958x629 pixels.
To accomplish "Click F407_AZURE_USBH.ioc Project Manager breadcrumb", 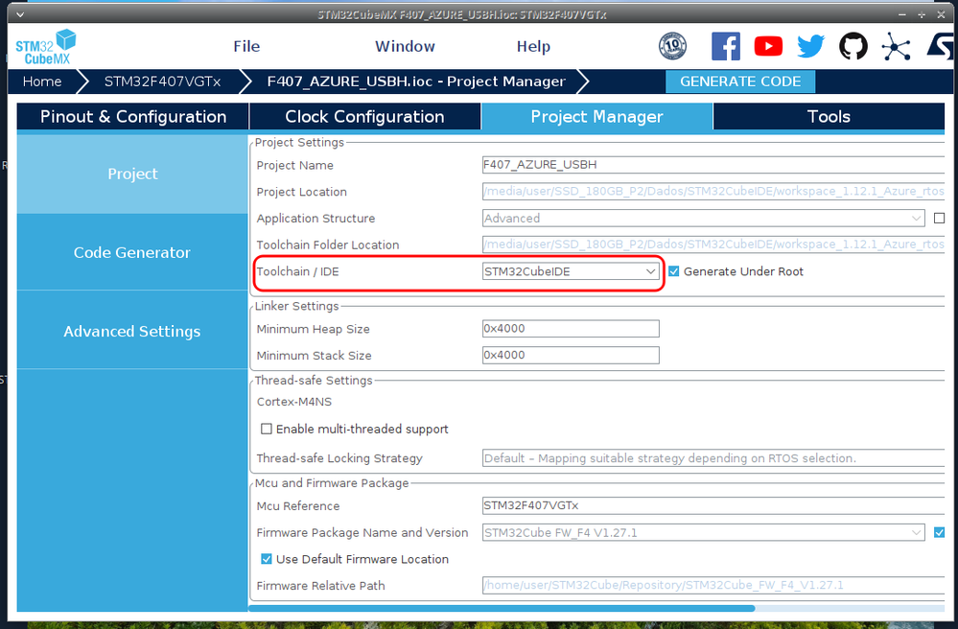I will [x=416, y=82].
